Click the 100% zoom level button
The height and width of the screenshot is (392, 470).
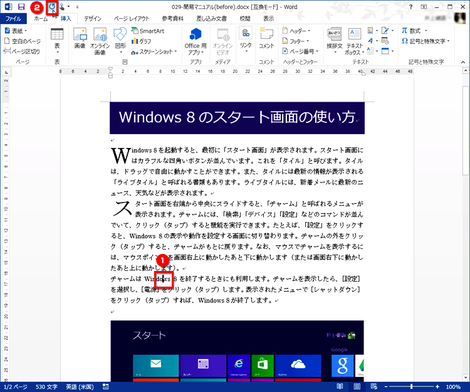pyautogui.click(x=453, y=387)
